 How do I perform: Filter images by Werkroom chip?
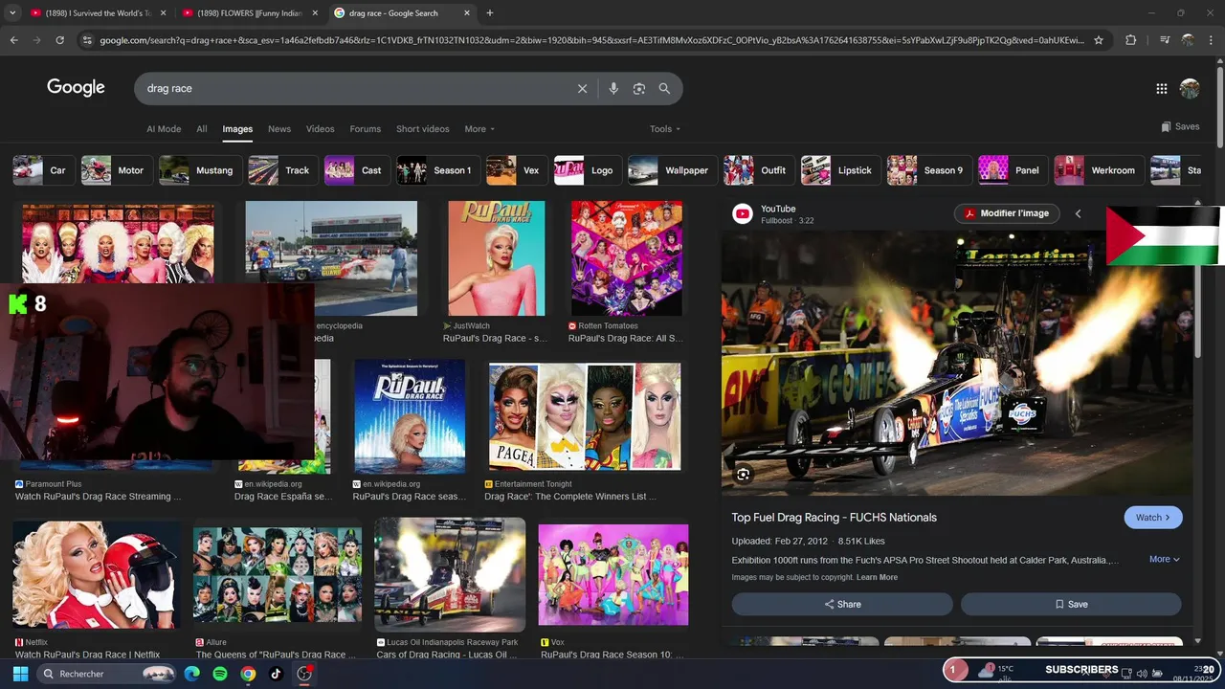coord(1099,170)
